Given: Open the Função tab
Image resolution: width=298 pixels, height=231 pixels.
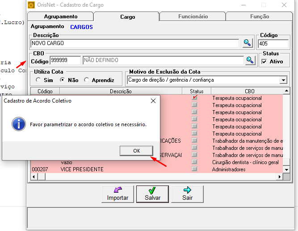Looking at the screenshot, I should point(260,16).
